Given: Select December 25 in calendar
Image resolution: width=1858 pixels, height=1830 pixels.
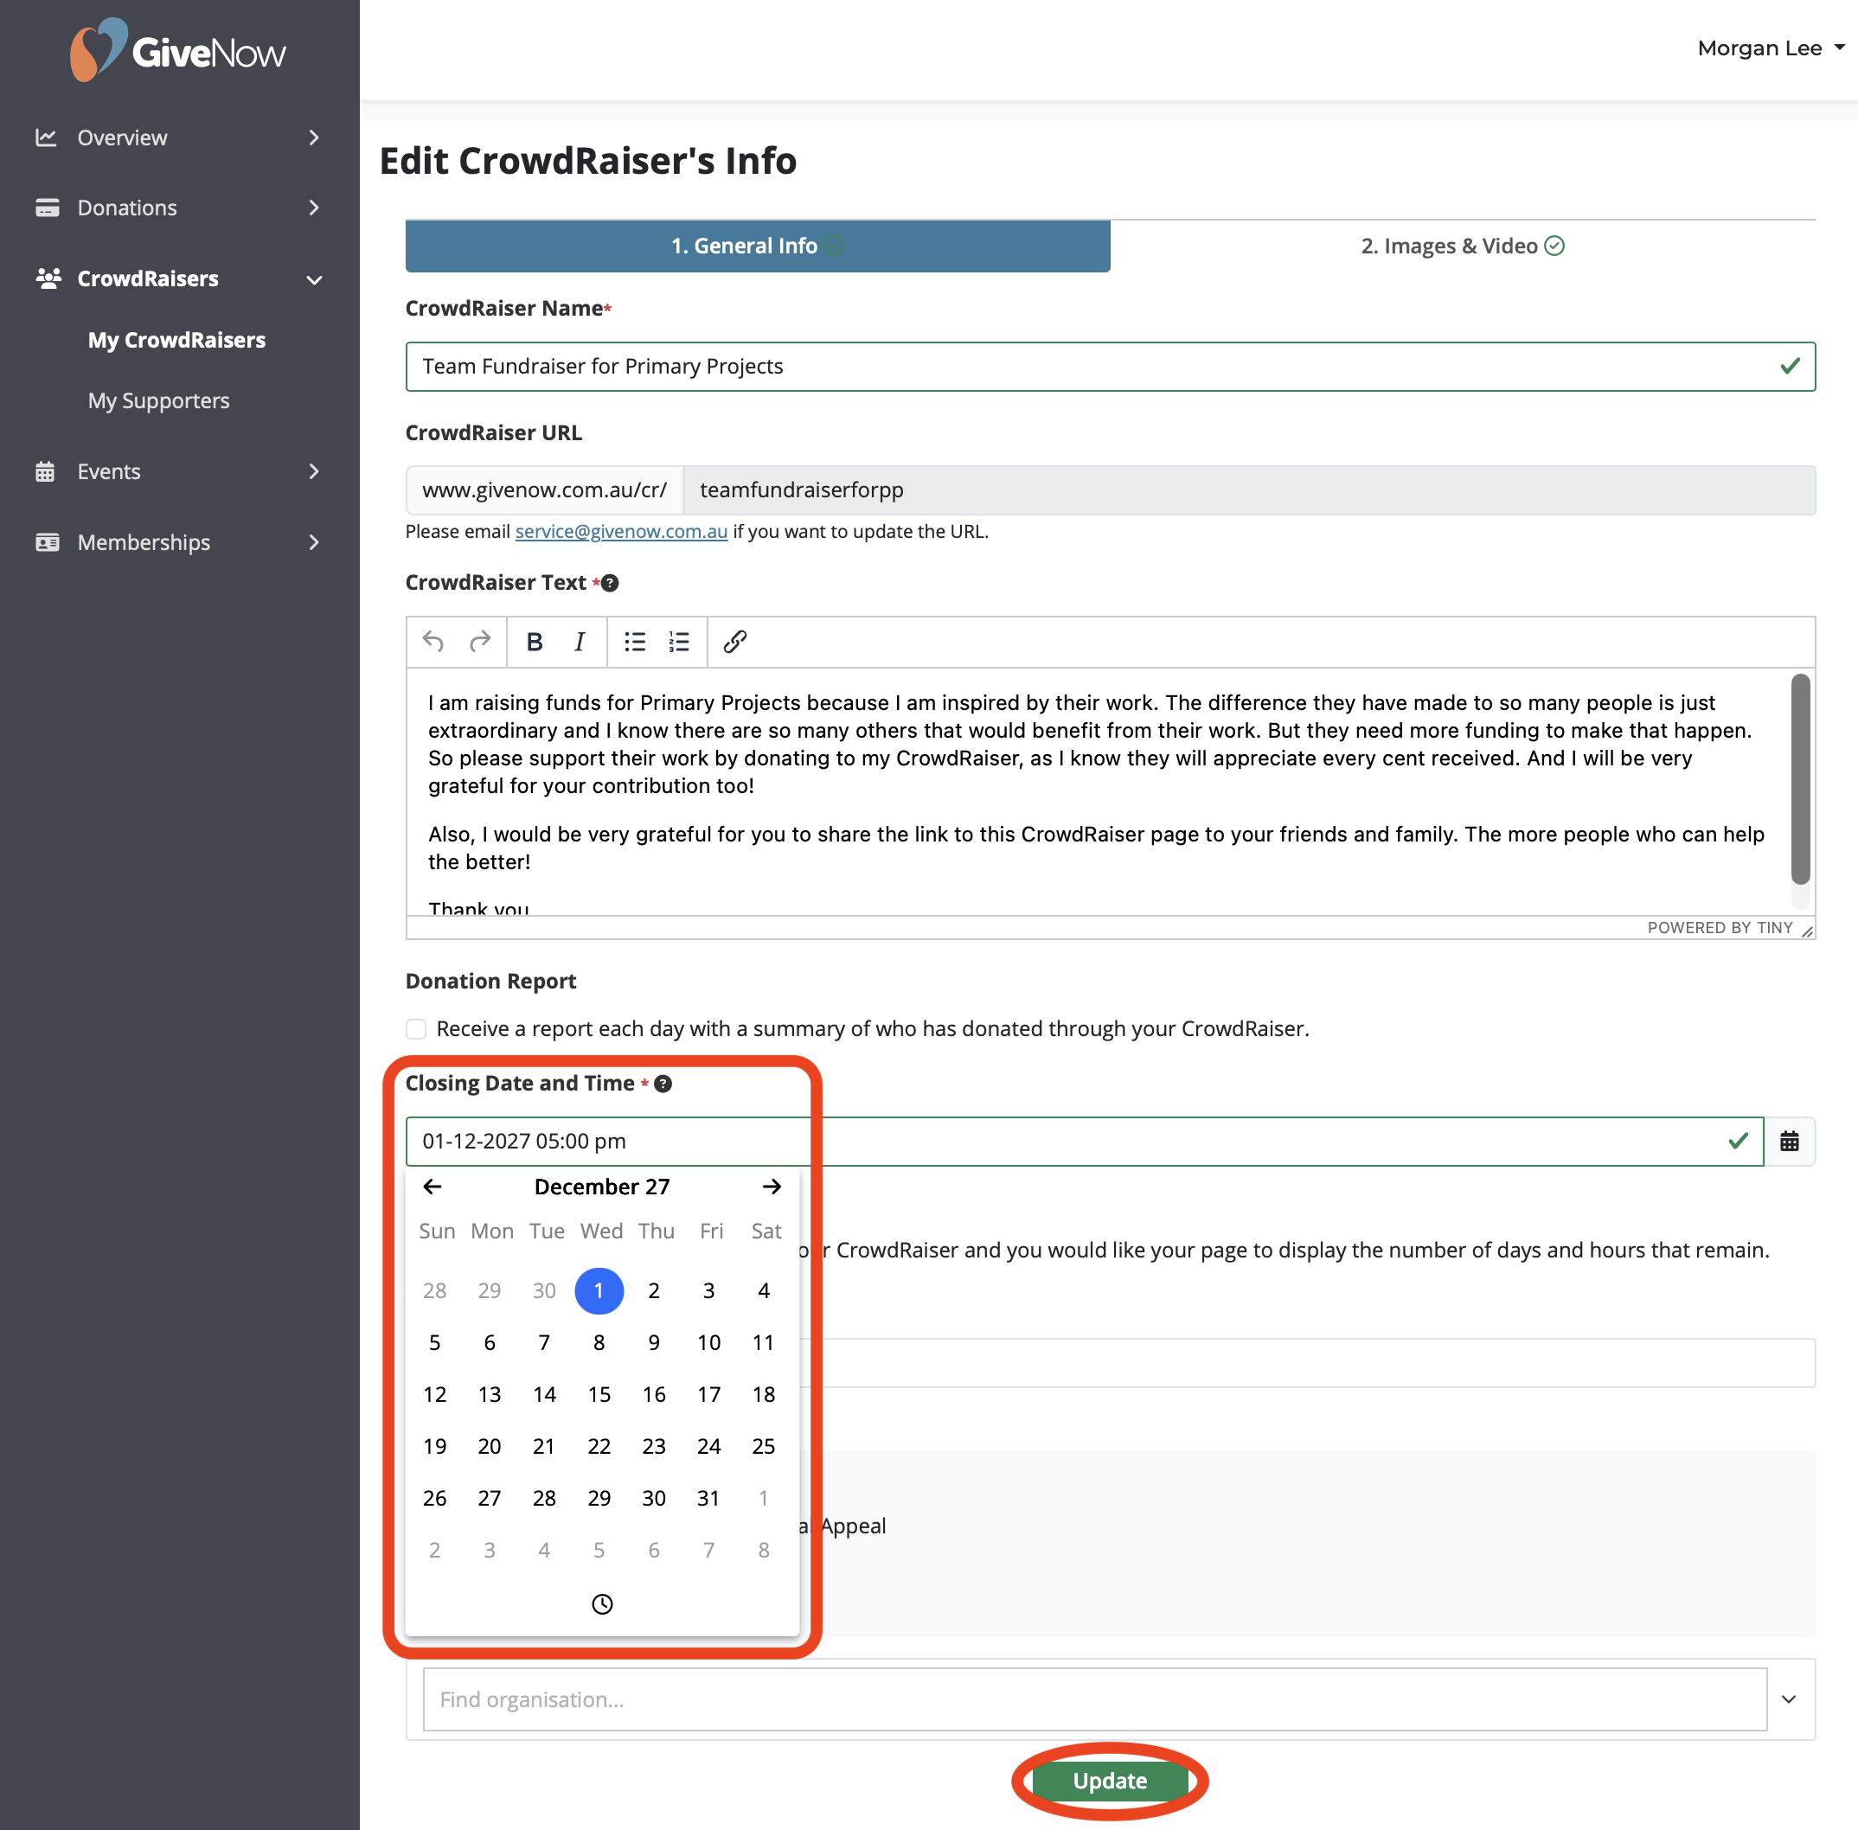Looking at the screenshot, I should (x=763, y=1447).
